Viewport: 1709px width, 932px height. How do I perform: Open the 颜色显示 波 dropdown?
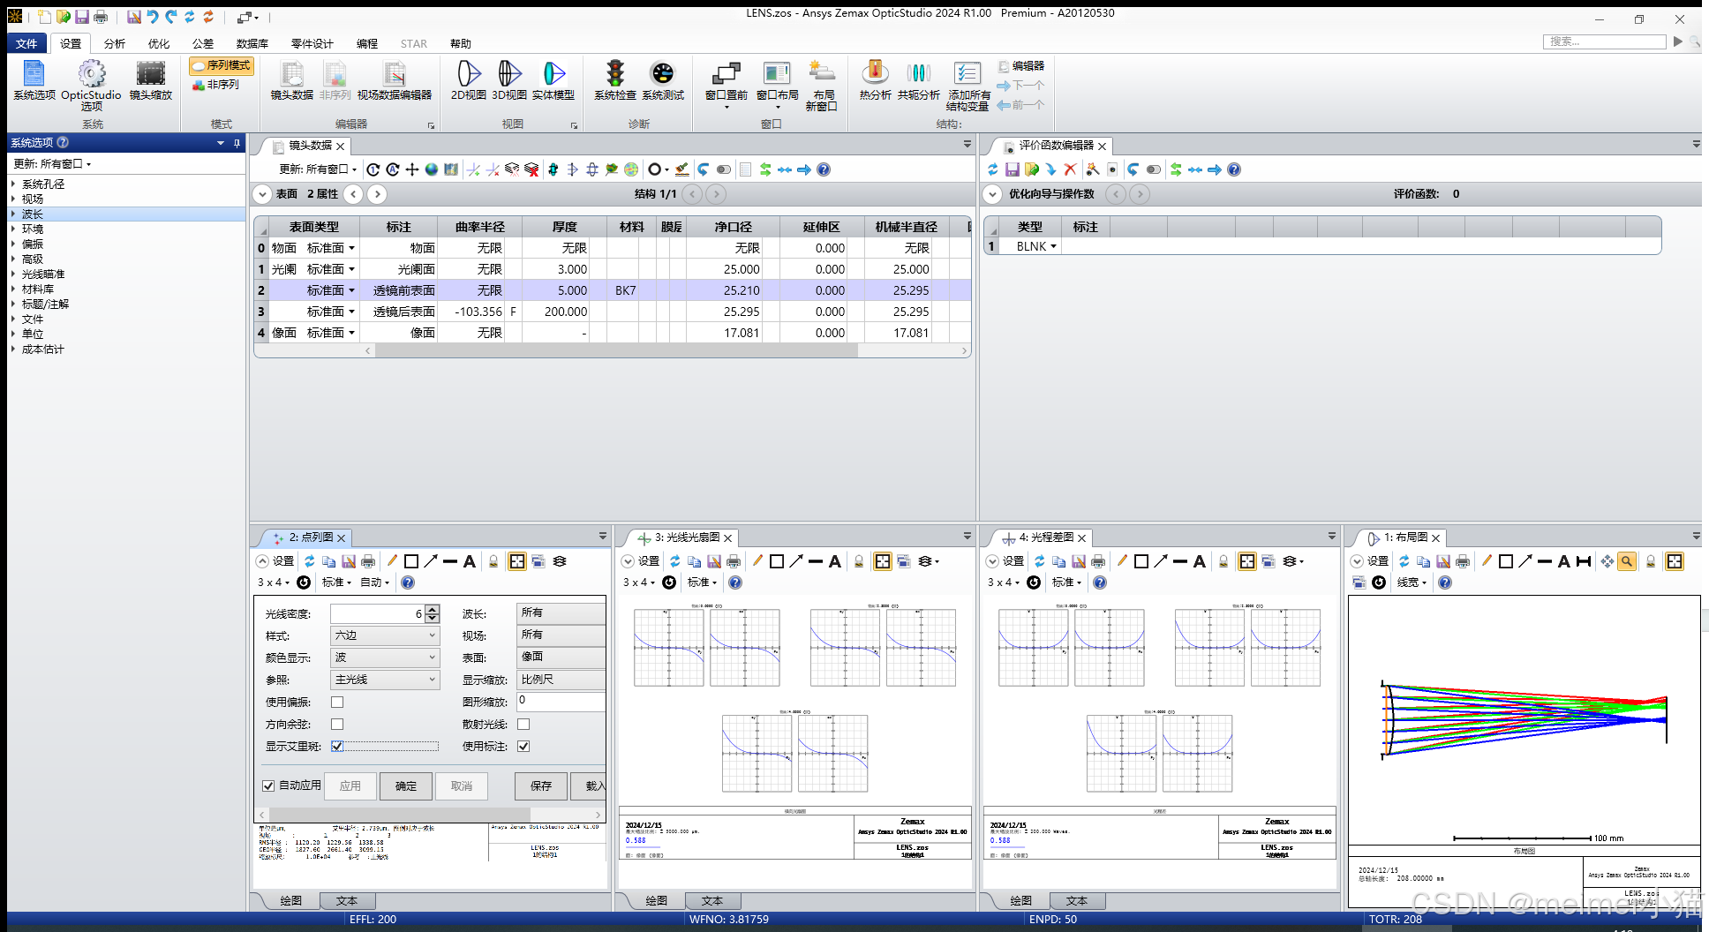pyautogui.click(x=385, y=658)
